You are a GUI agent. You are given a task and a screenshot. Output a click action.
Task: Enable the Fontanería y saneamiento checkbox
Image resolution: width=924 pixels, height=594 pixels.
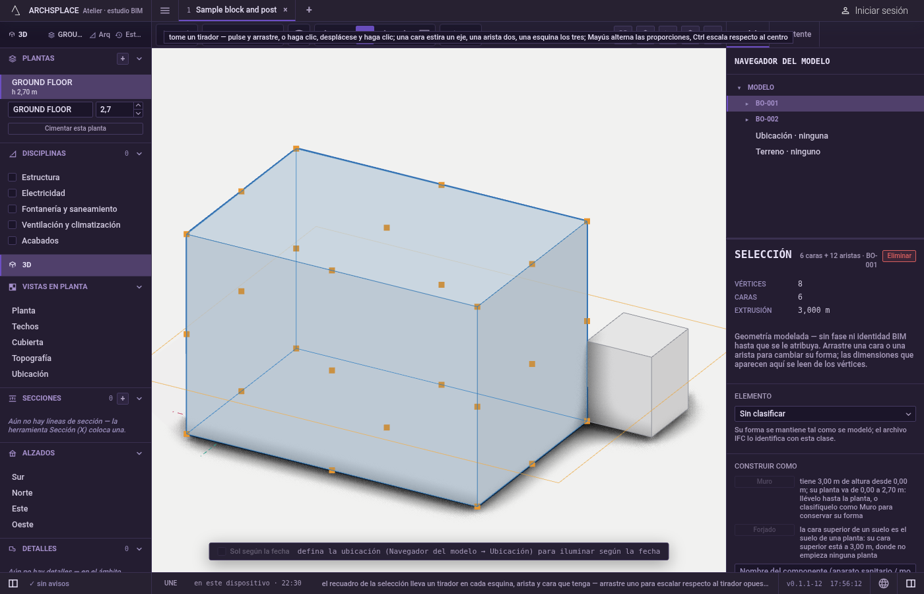pos(12,209)
